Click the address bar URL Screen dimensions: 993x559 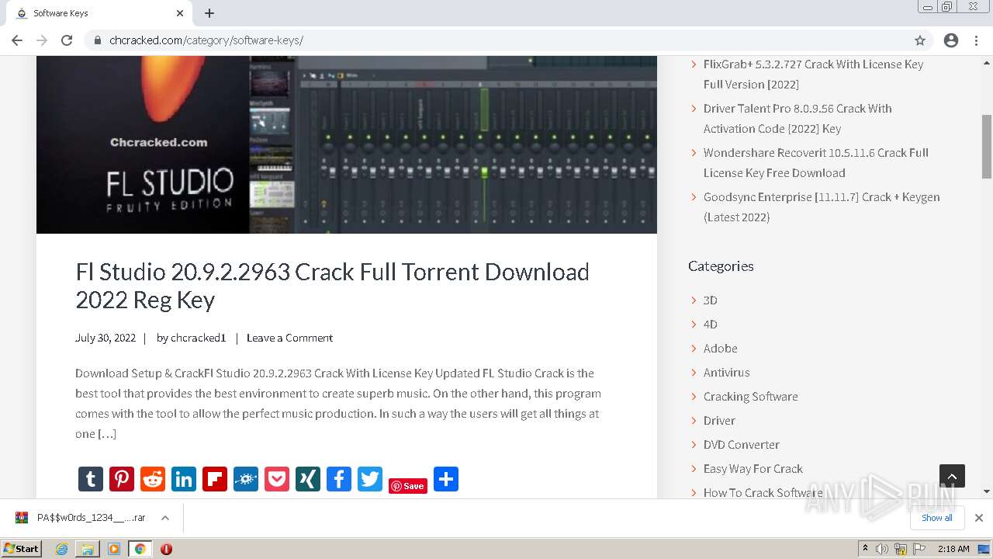[x=206, y=40]
